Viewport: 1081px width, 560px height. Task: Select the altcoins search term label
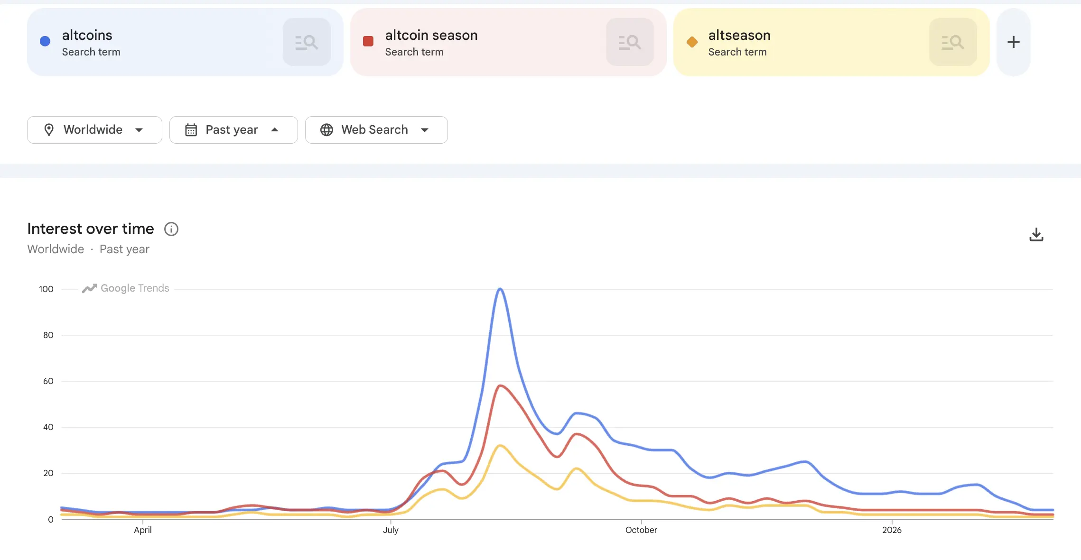[x=87, y=35]
